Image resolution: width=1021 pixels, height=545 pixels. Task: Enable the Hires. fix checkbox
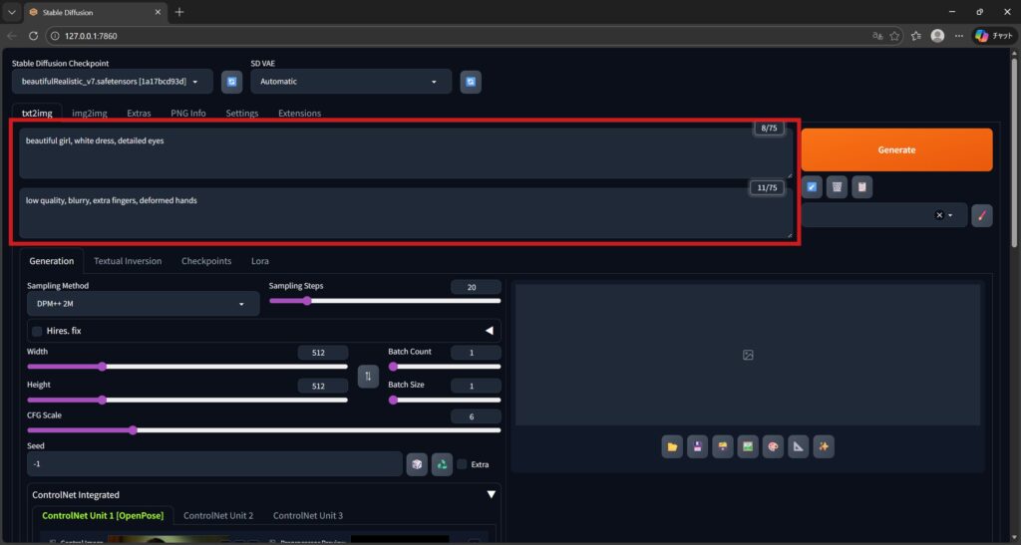tap(38, 331)
